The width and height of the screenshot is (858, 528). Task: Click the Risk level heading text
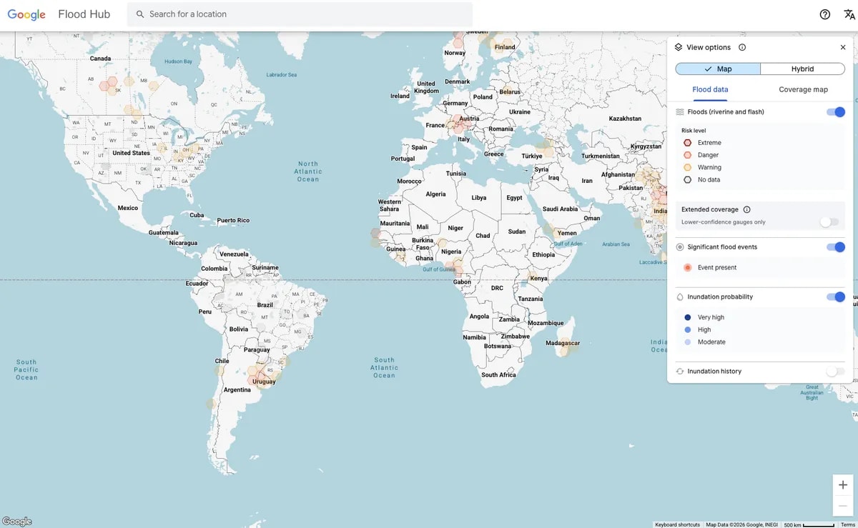694,131
